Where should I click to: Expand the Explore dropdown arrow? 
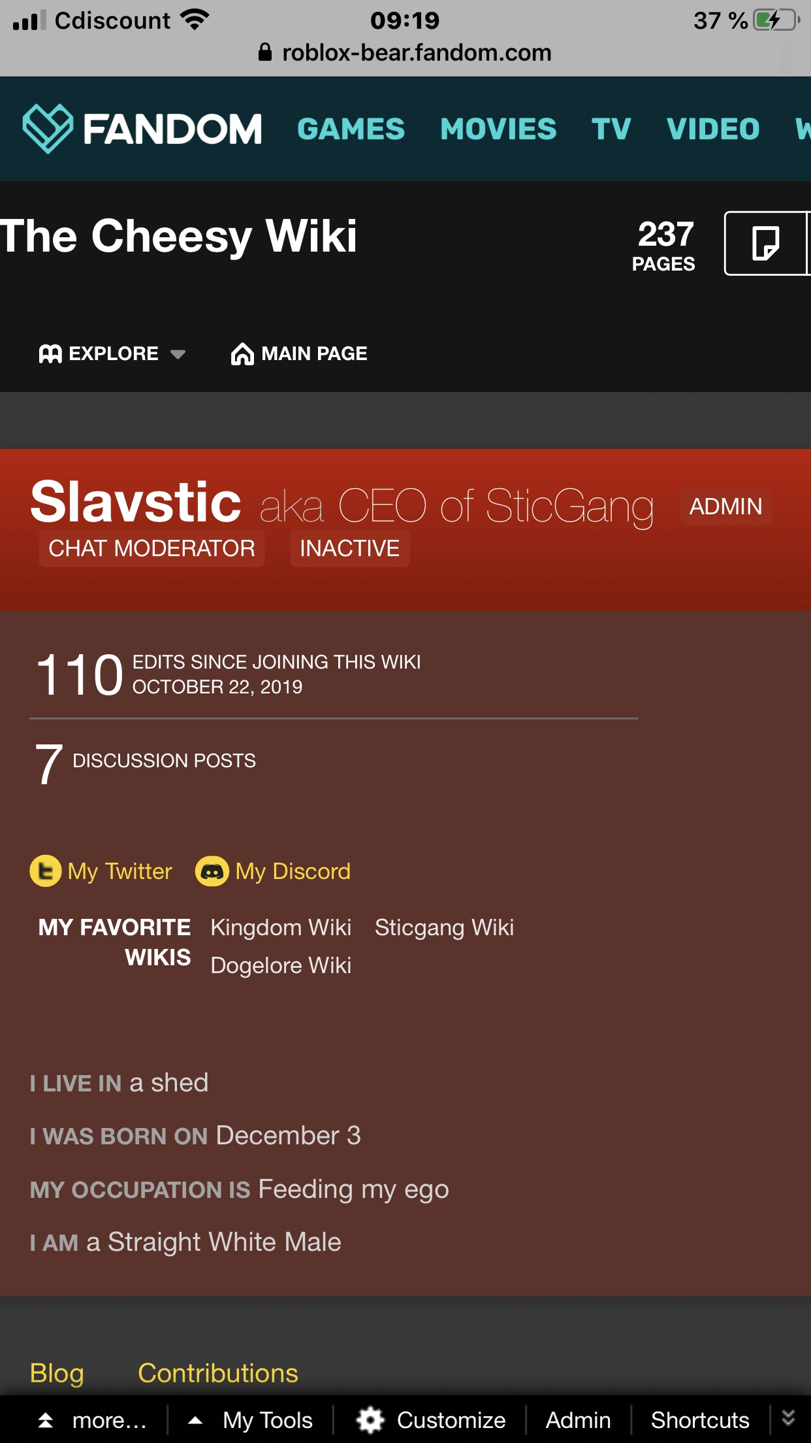(x=178, y=354)
